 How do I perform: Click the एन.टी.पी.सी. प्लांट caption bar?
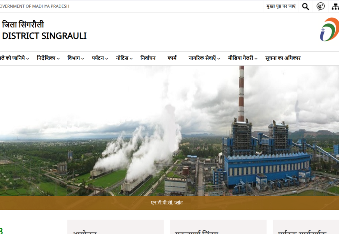pyautogui.click(x=169, y=203)
